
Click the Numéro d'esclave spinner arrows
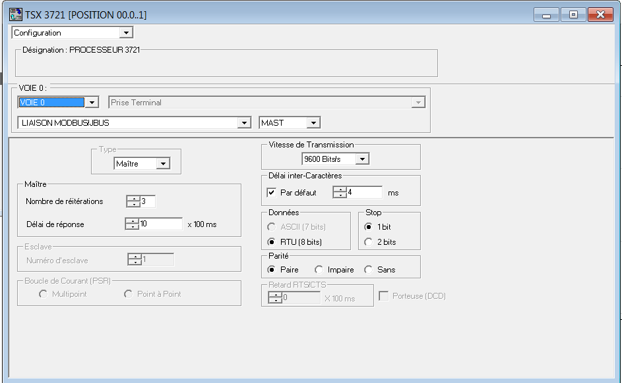(x=135, y=259)
